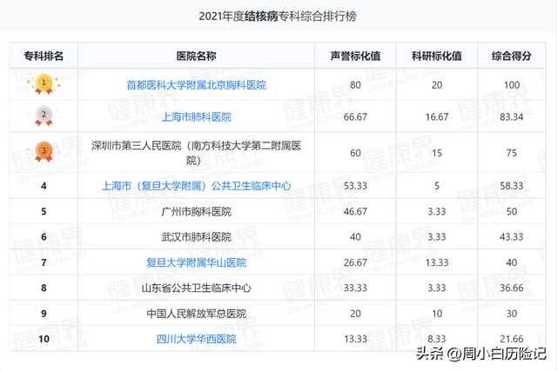Click the overall score 58.33 cell

(512, 186)
